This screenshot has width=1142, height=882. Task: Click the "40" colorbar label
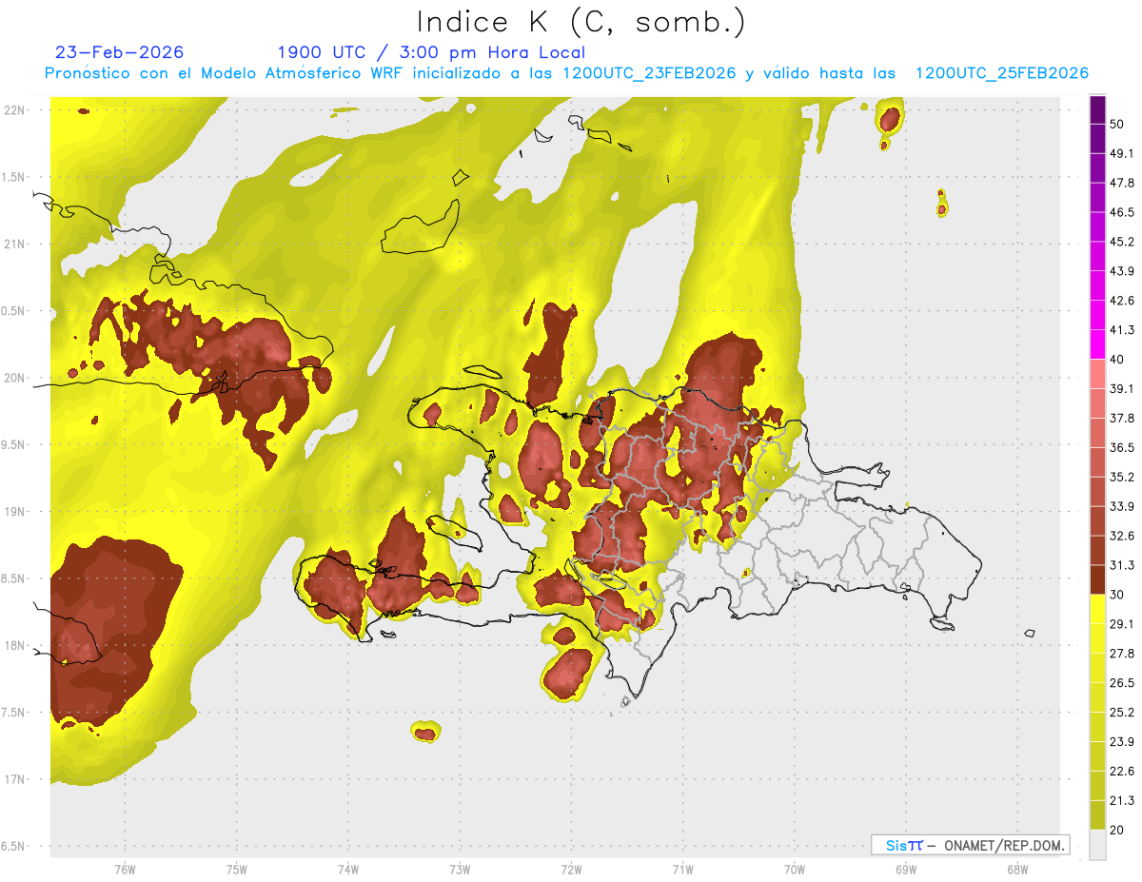tap(1117, 360)
